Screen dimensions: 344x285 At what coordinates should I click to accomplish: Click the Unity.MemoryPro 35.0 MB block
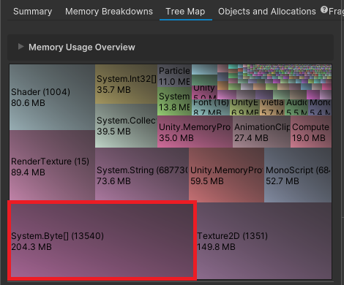coord(195,132)
